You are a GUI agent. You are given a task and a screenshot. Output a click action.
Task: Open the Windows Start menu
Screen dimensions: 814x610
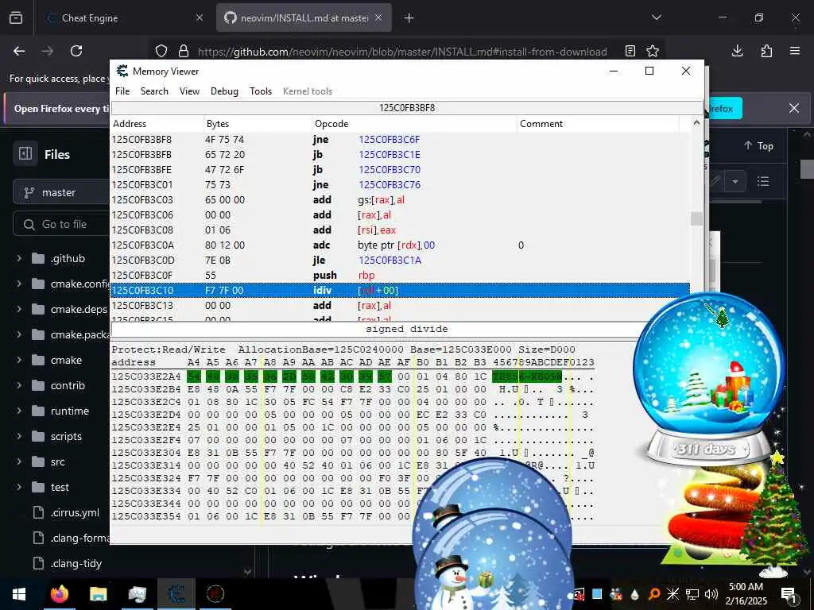pos(19,594)
